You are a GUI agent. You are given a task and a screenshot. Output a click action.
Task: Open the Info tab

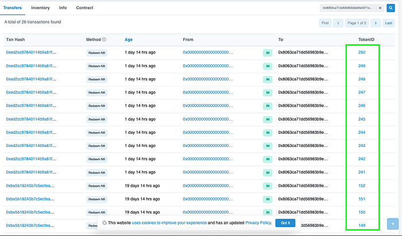pyautogui.click(x=63, y=7)
